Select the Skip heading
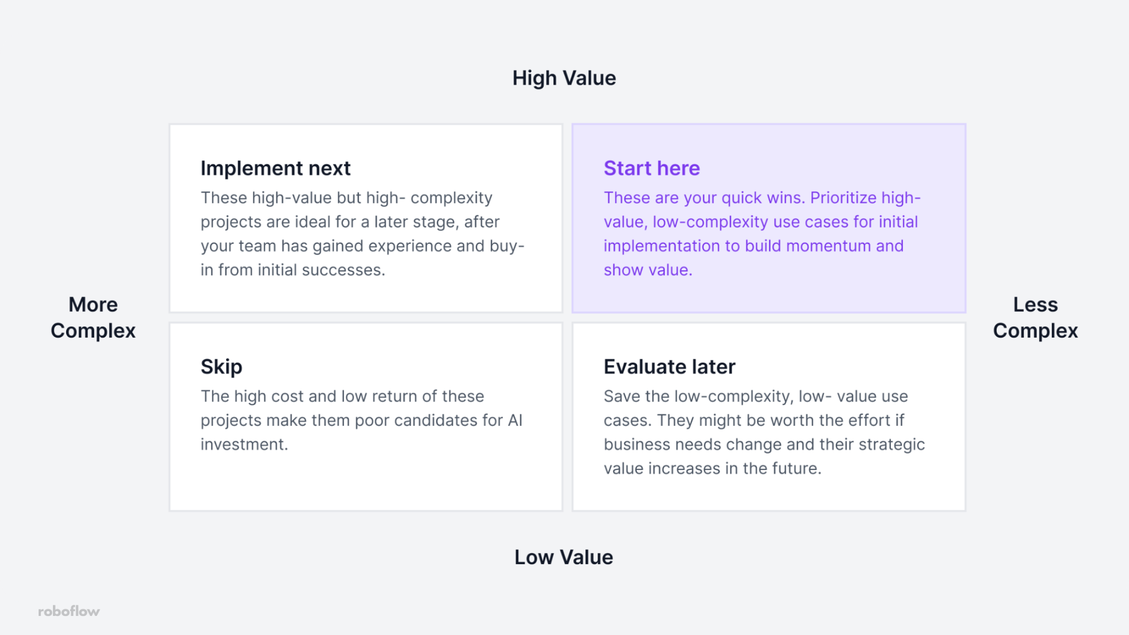This screenshot has width=1129, height=635. click(x=221, y=367)
